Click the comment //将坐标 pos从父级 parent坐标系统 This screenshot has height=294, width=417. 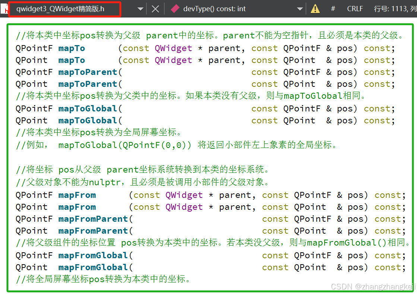[143, 169]
